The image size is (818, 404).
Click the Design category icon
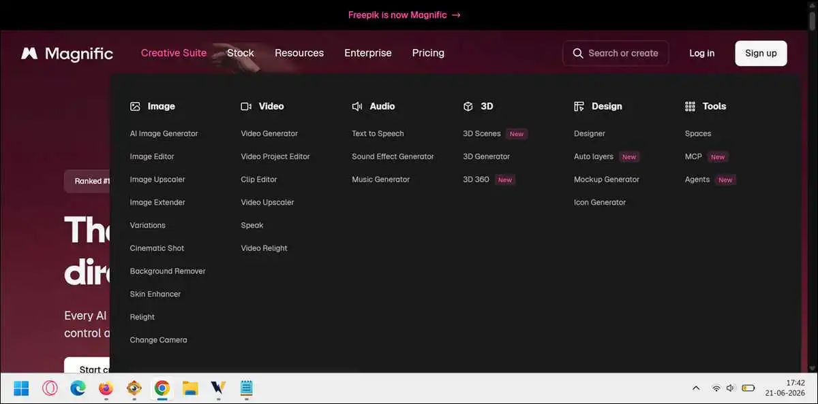[x=579, y=106]
